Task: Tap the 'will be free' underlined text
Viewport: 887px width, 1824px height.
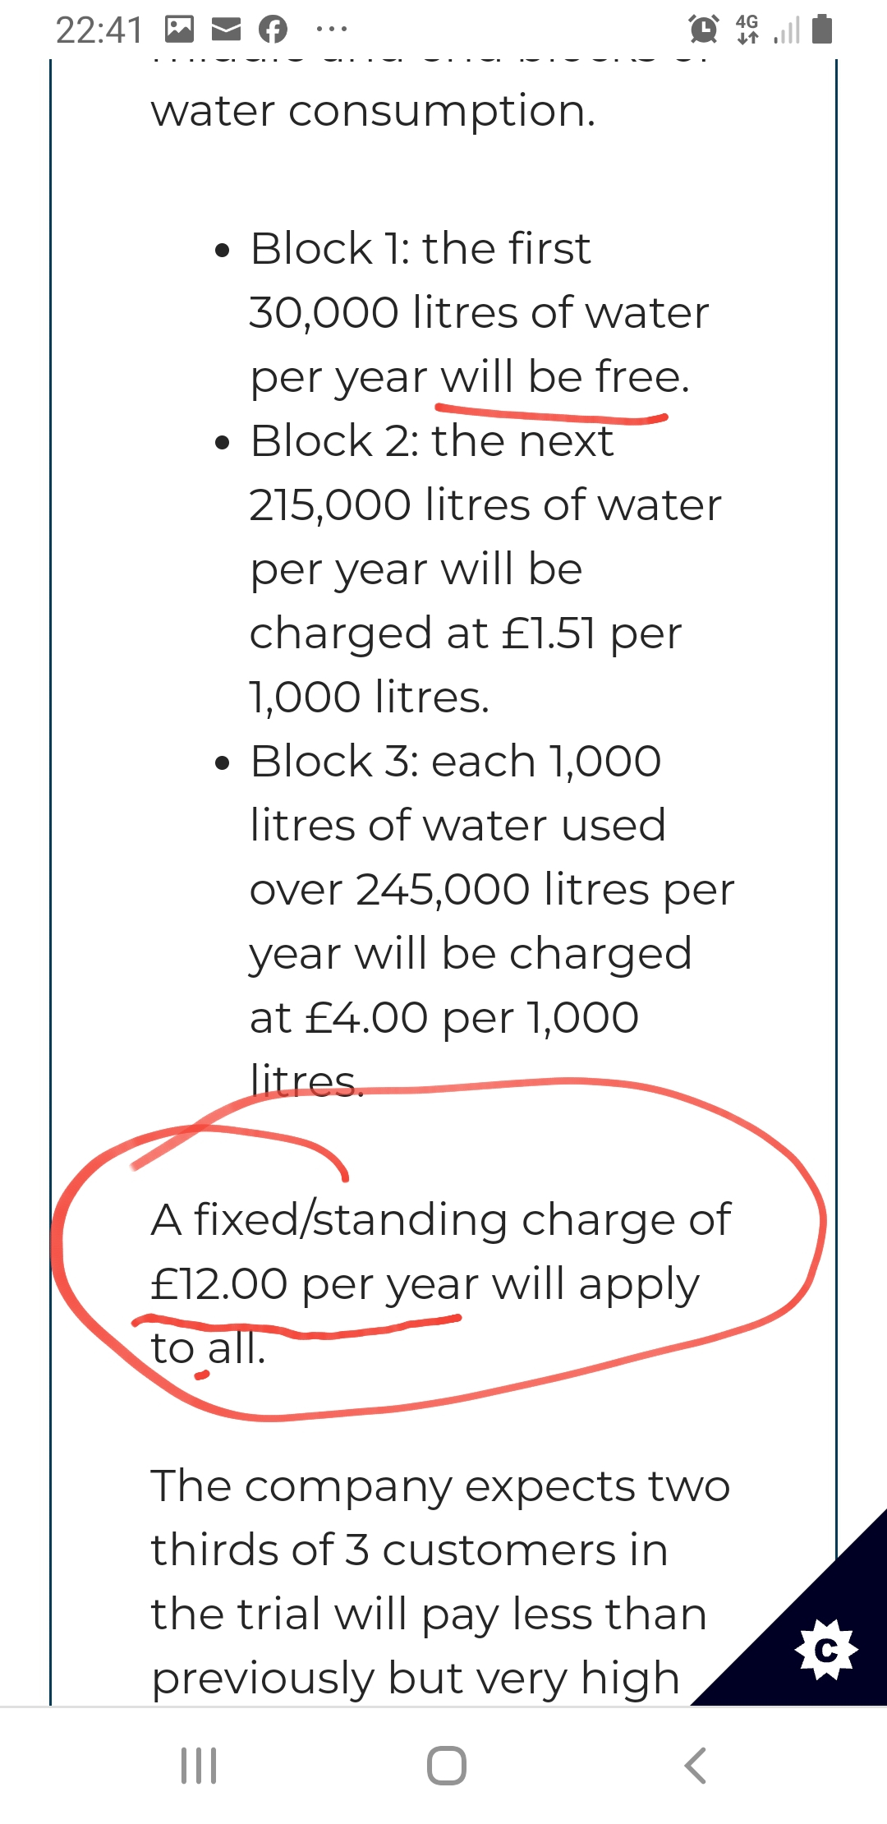Action: [x=565, y=377]
